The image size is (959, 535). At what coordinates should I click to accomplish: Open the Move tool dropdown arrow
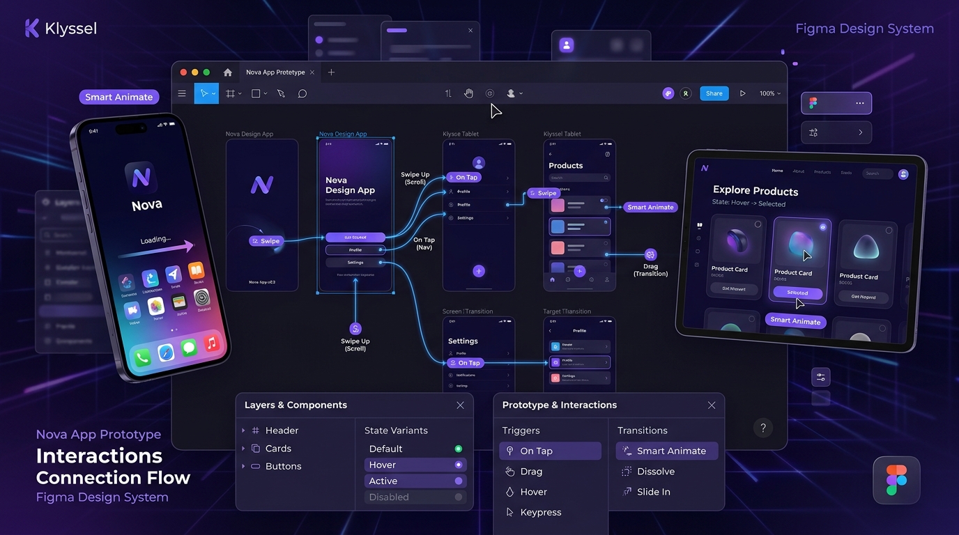tap(214, 94)
